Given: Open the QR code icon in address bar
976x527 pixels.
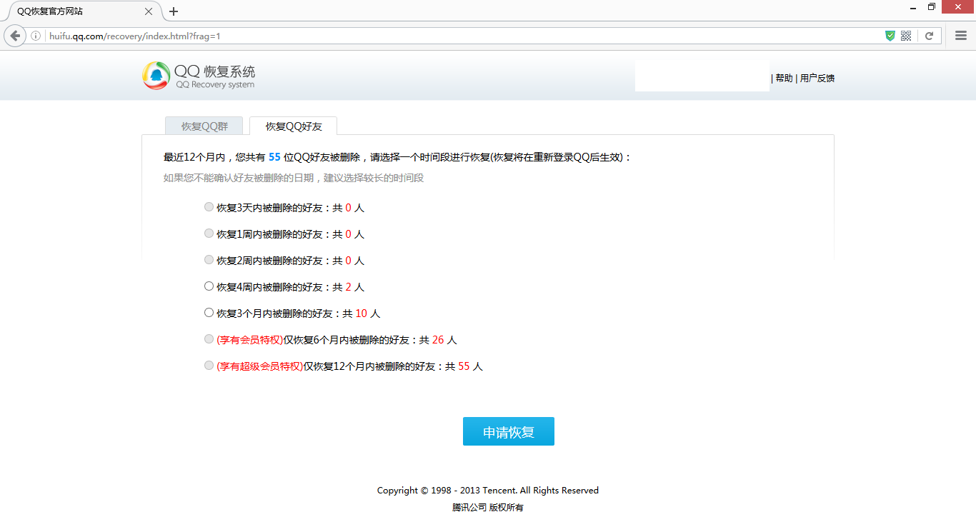Looking at the screenshot, I should coord(906,36).
